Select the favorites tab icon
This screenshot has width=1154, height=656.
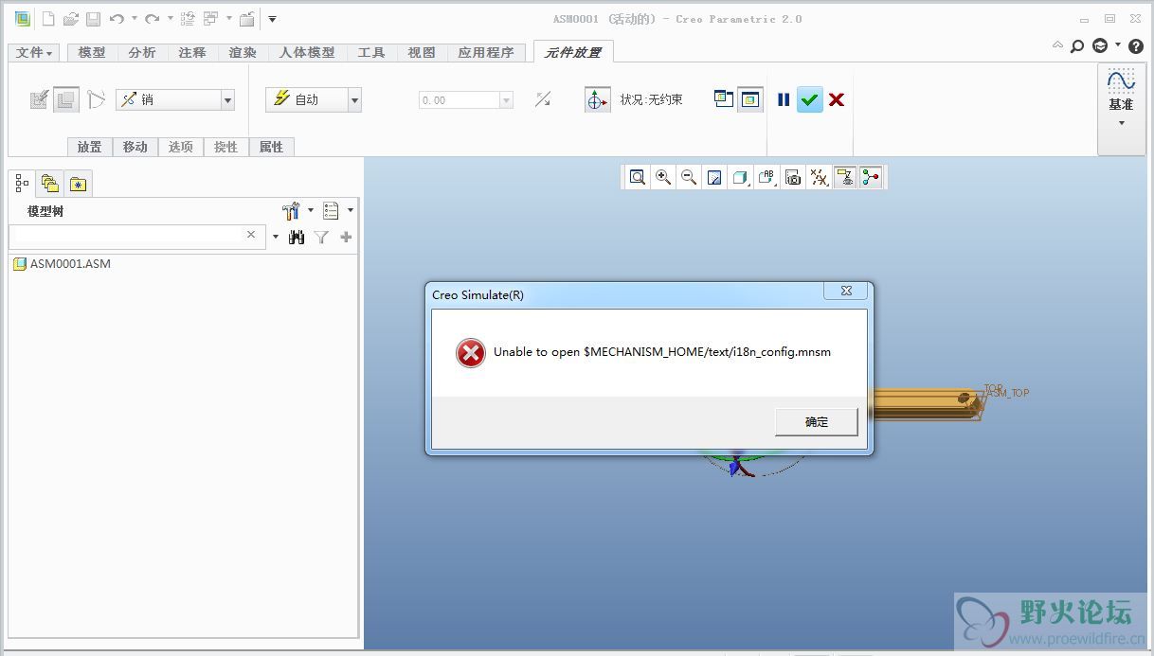click(78, 184)
